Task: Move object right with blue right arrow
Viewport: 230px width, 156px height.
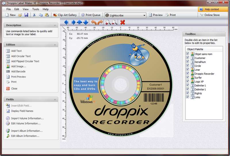Action: [x=73, y=22]
